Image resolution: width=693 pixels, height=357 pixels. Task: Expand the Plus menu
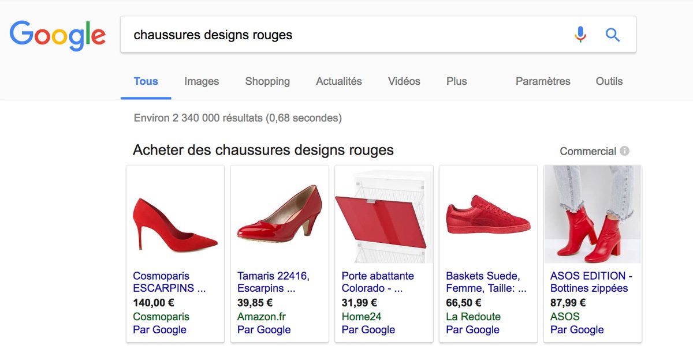click(x=456, y=81)
